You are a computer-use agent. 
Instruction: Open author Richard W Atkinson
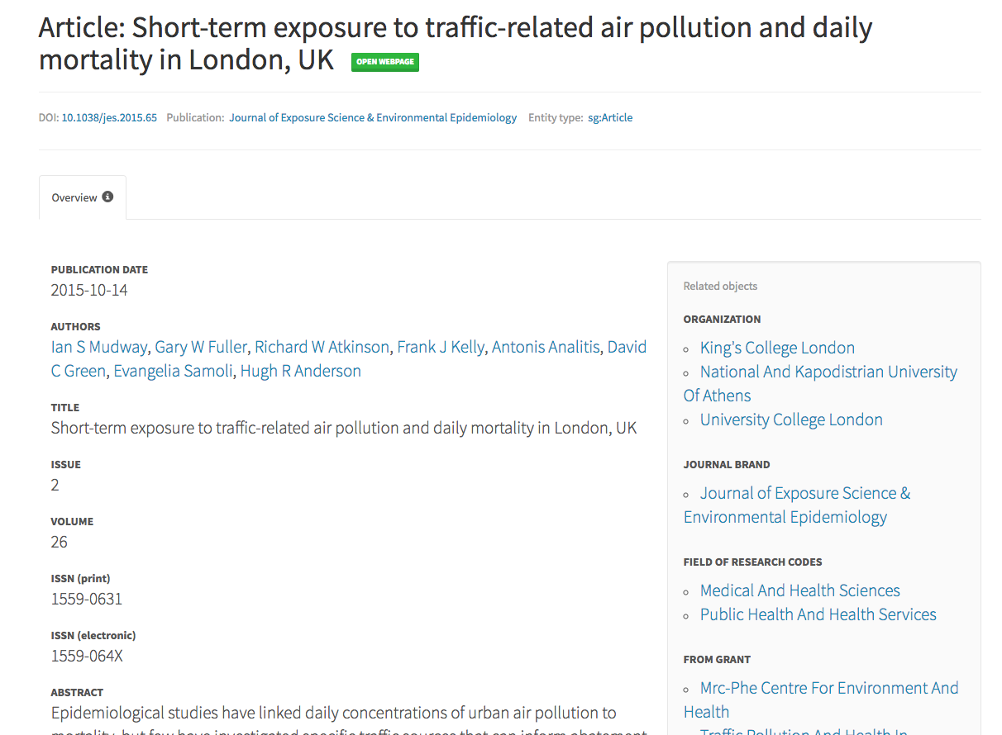(322, 347)
